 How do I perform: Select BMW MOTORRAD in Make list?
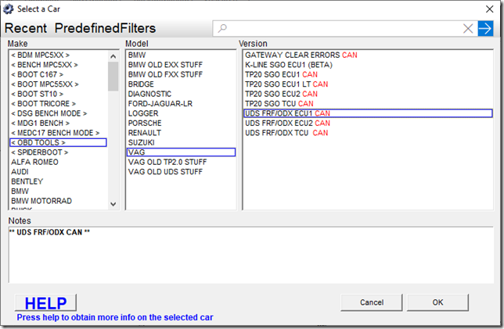(58, 201)
